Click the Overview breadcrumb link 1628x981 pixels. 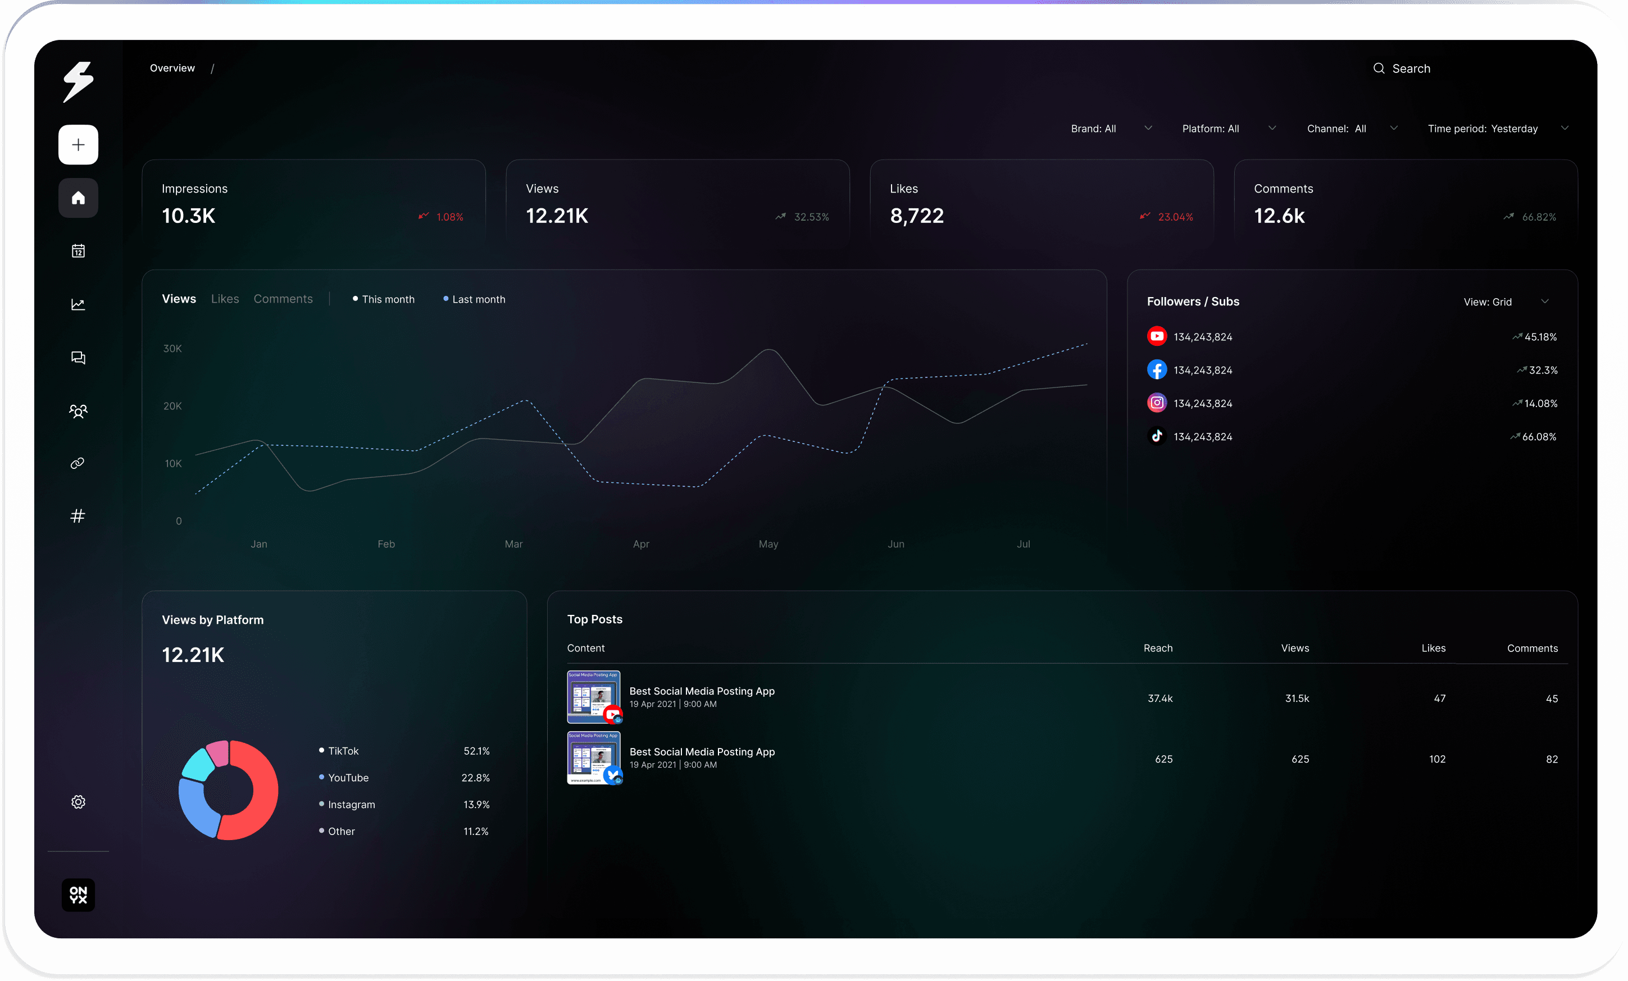172,68
